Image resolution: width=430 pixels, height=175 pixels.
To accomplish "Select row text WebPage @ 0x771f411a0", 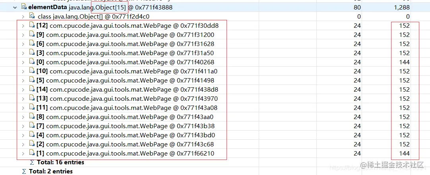I will 134,71.
